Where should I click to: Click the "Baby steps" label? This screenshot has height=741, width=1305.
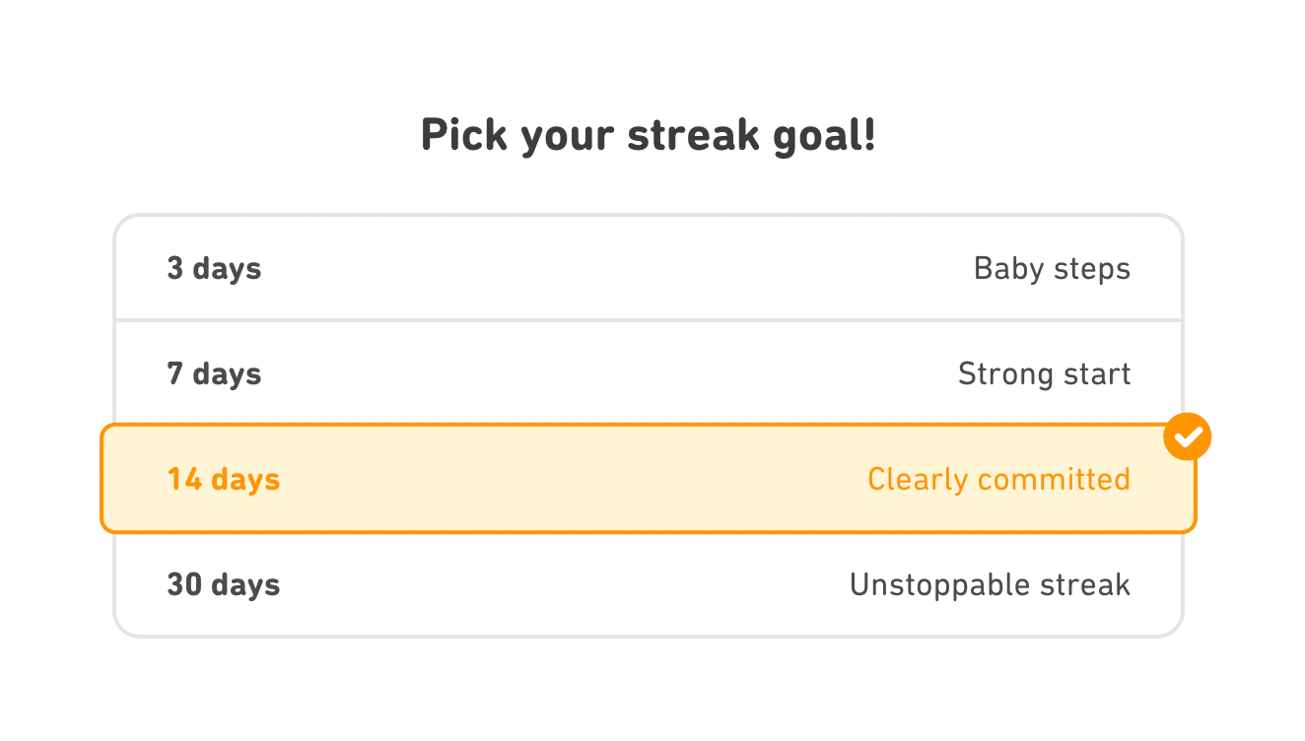(x=1051, y=268)
